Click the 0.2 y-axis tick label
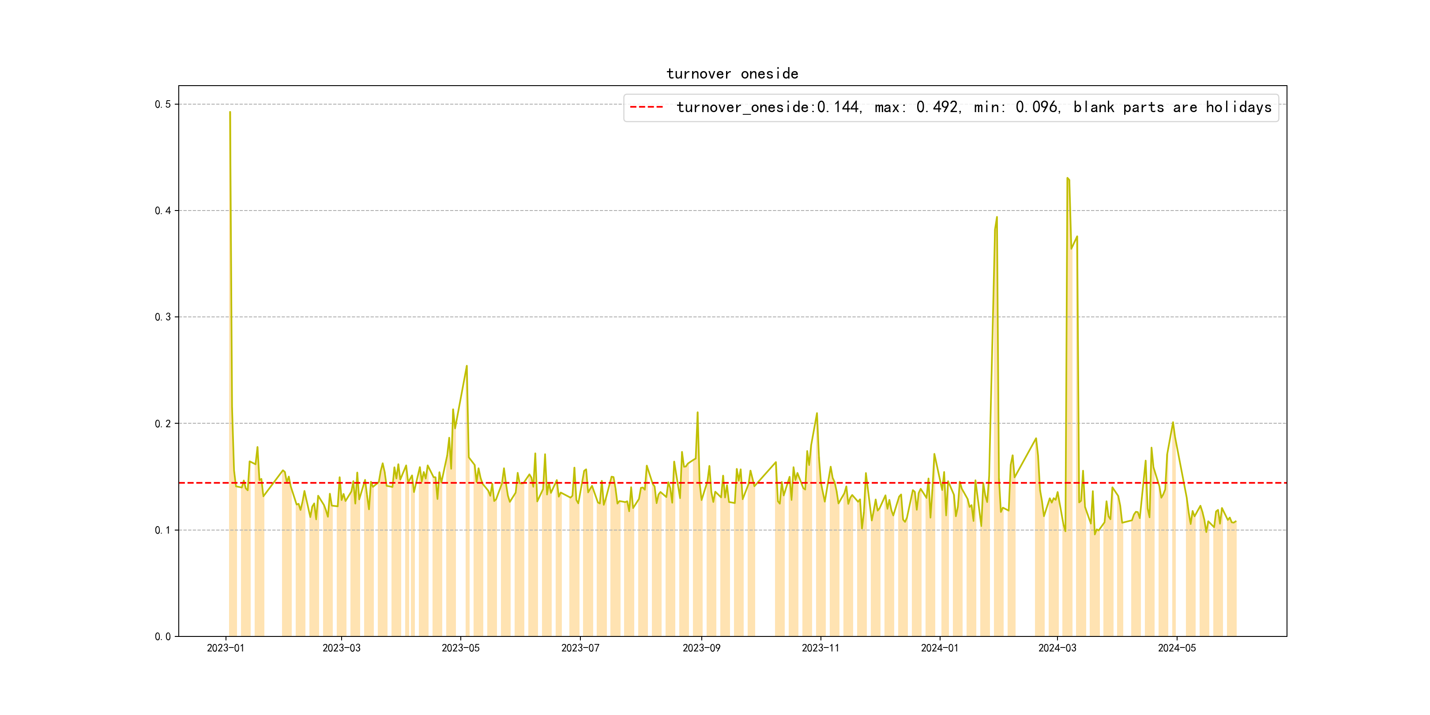Viewport: 1430px width, 715px height. point(163,424)
